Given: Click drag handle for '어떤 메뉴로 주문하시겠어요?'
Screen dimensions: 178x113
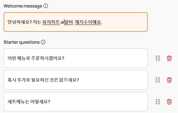Looking at the screenshot, I should pyautogui.click(x=158, y=58).
